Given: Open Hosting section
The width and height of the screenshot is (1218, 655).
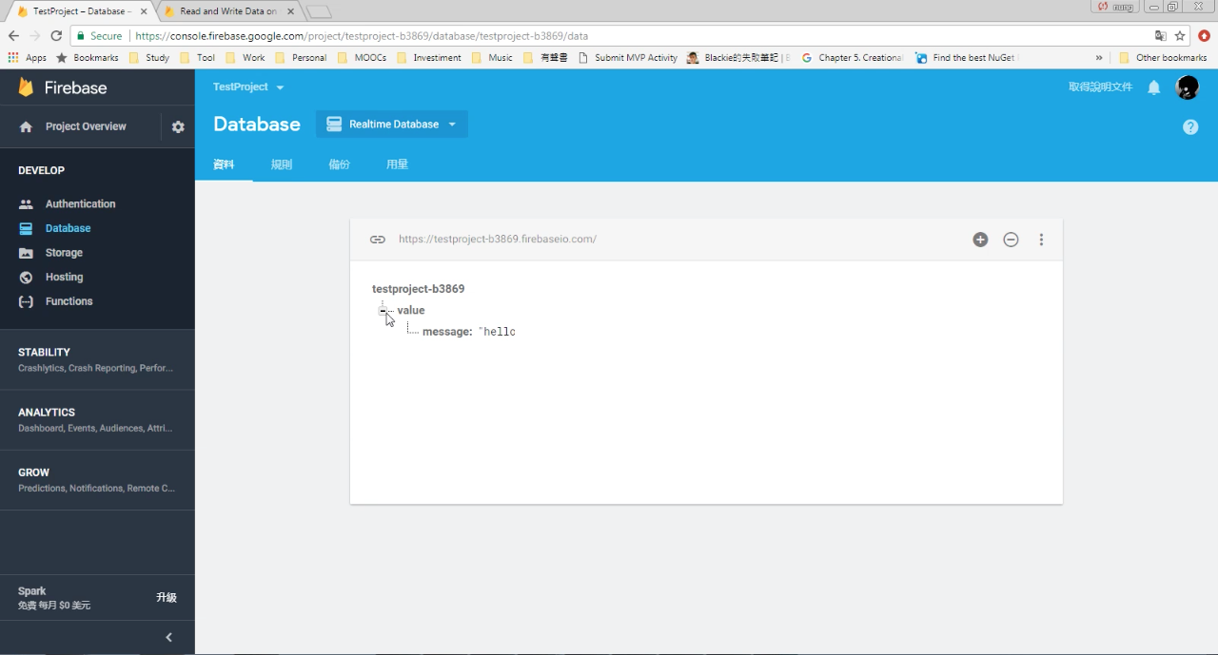Looking at the screenshot, I should tap(64, 277).
